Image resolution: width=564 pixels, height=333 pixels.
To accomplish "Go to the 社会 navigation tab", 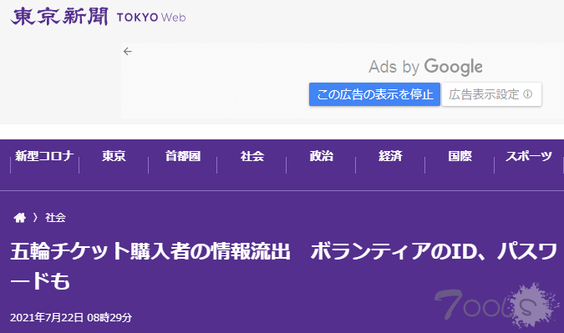I will 252,156.
